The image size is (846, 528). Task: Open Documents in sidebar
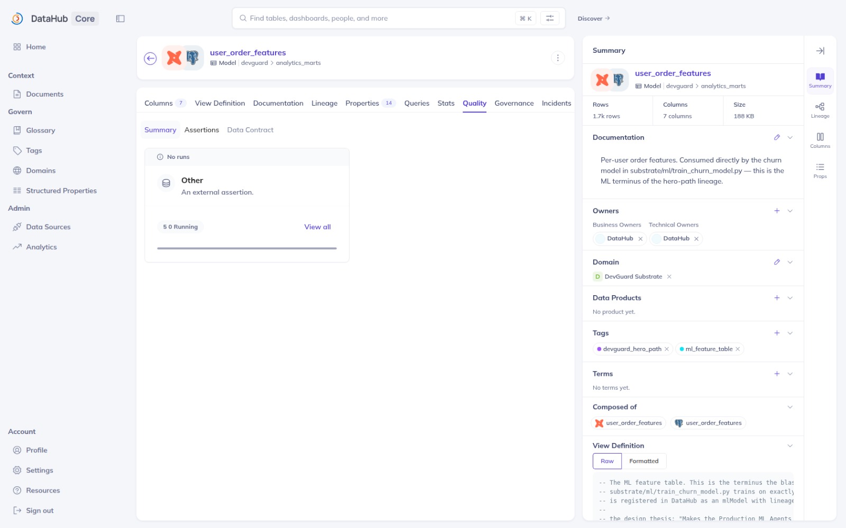tap(44, 94)
